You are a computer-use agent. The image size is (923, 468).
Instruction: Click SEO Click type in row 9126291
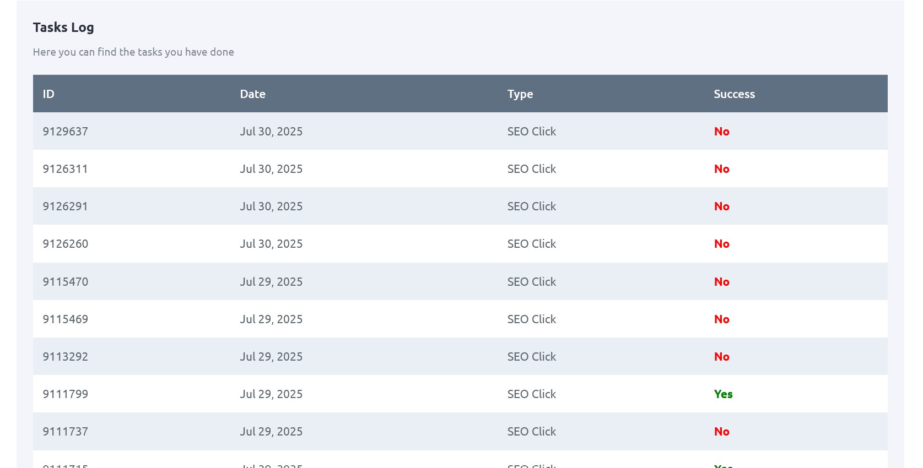click(531, 206)
